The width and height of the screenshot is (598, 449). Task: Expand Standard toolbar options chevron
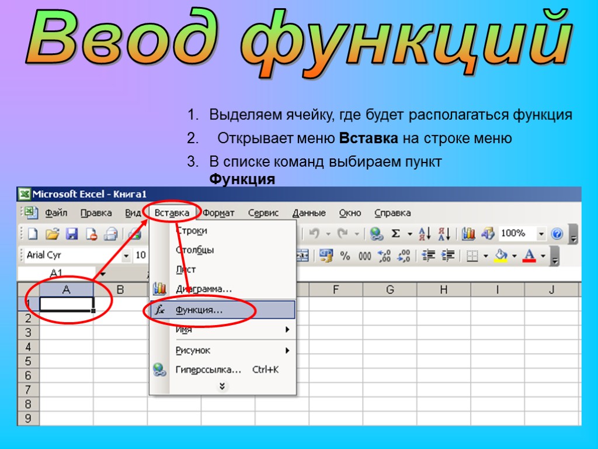click(x=573, y=234)
